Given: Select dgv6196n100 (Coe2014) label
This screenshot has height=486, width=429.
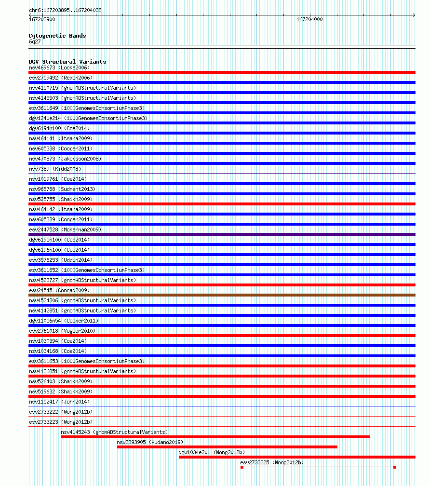Looking at the screenshot, I should point(59,250).
